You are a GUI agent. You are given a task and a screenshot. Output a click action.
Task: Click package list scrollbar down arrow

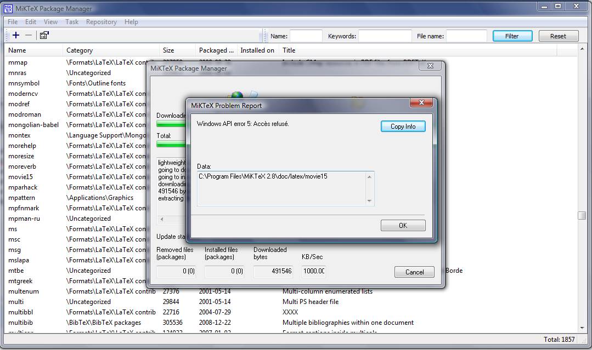pyautogui.click(x=582, y=328)
